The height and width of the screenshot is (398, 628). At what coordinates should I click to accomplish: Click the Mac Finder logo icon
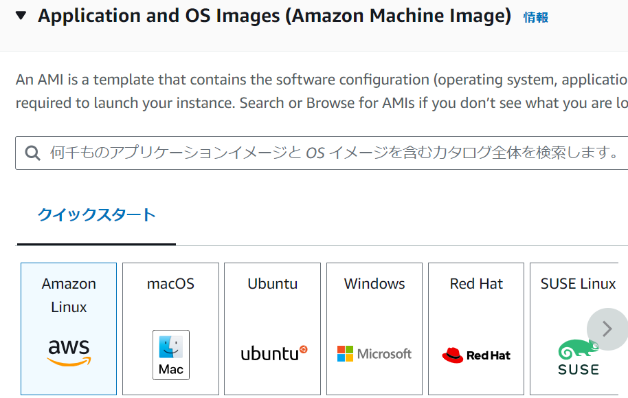pyautogui.click(x=170, y=354)
